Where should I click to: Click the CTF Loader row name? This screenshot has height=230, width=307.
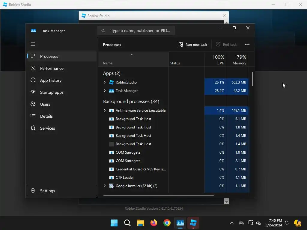[125, 177]
